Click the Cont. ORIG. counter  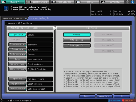pyautogui.click(x=101, y=11)
